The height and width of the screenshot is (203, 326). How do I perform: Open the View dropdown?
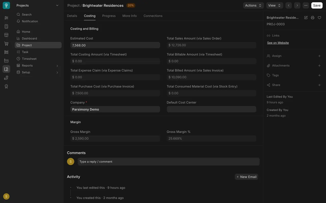[x=275, y=5]
